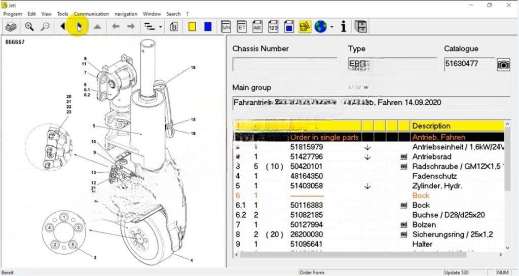Click the save floppy disk icon
The height and width of the screenshot is (276, 519).
coord(361,27)
